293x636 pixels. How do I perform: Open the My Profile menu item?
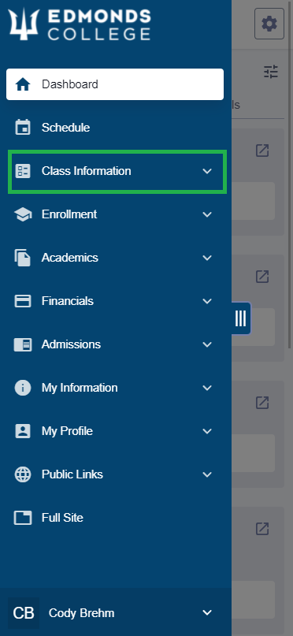point(116,431)
